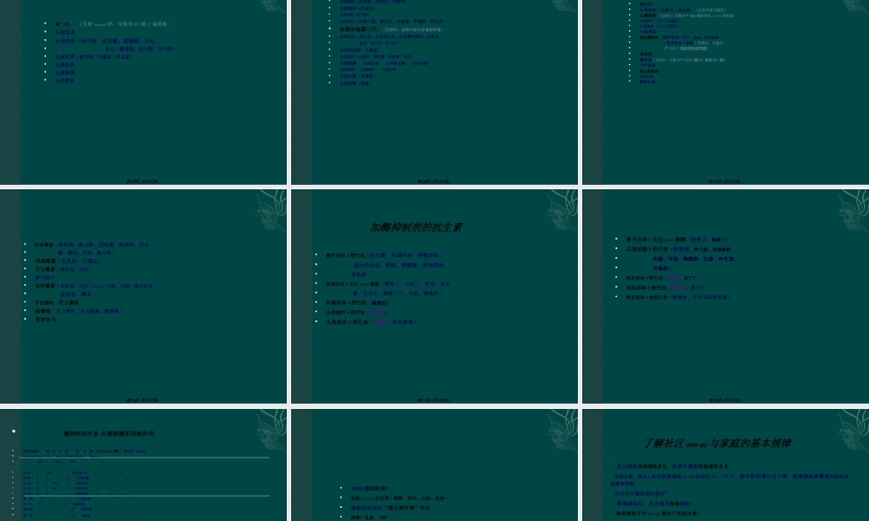Select the first slide thumbnail in the grid
Viewport: 869px width, 521px height.
[x=143, y=91]
